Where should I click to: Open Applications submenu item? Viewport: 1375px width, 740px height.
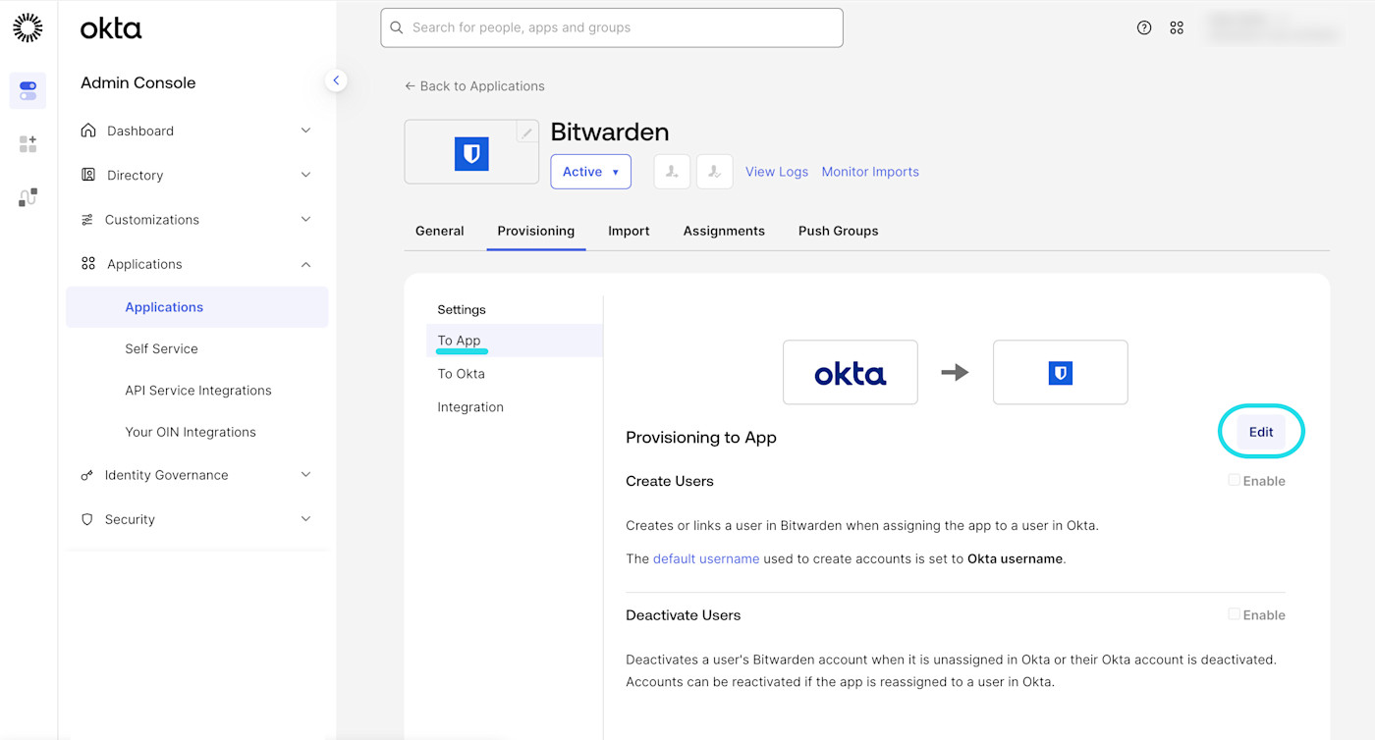(x=196, y=307)
